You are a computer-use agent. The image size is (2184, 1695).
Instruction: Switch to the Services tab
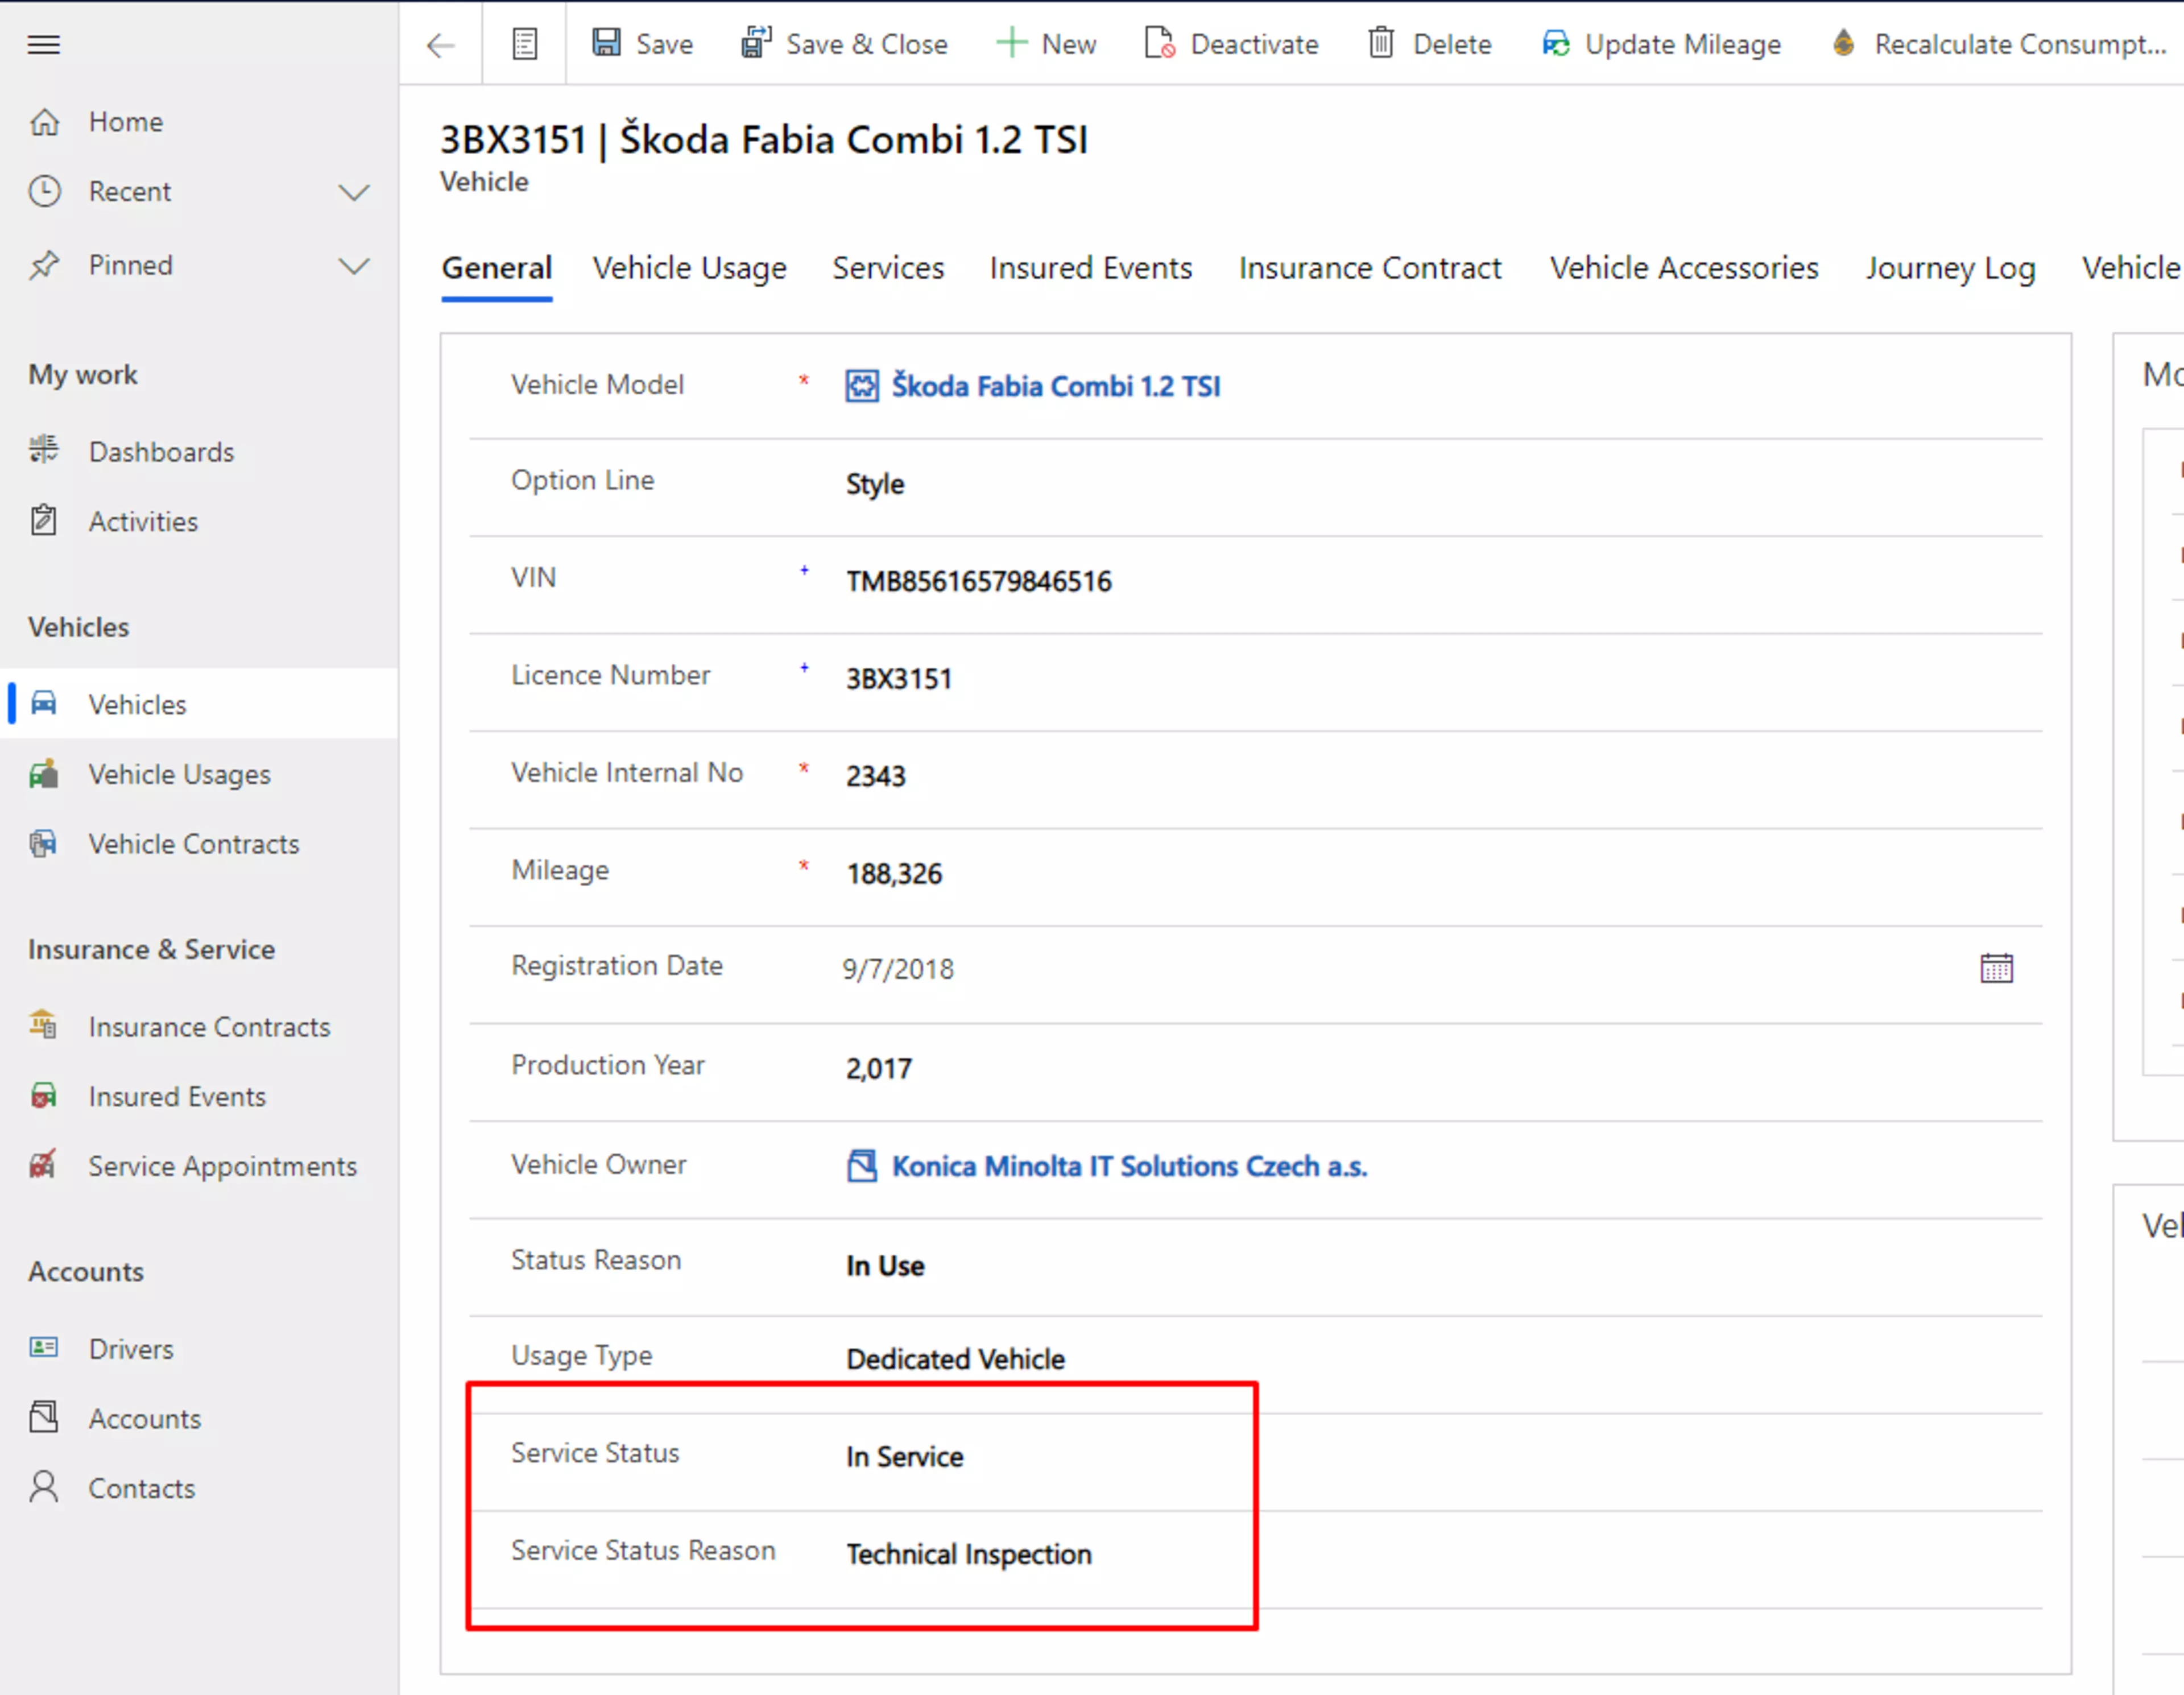click(888, 269)
